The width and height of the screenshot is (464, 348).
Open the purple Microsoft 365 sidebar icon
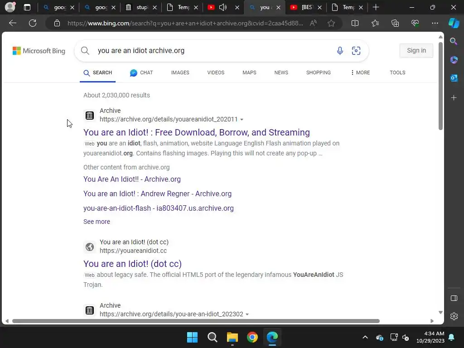[454, 60]
